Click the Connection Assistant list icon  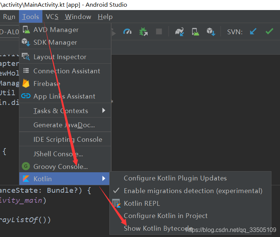click(26, 71)
